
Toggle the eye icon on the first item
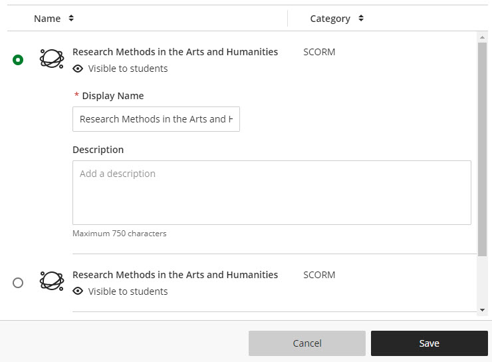[78, 69]
